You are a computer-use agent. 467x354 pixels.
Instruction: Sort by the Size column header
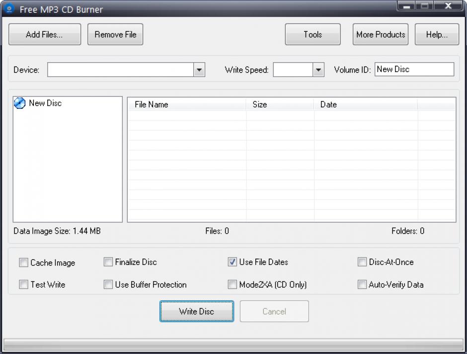point(280,104)
